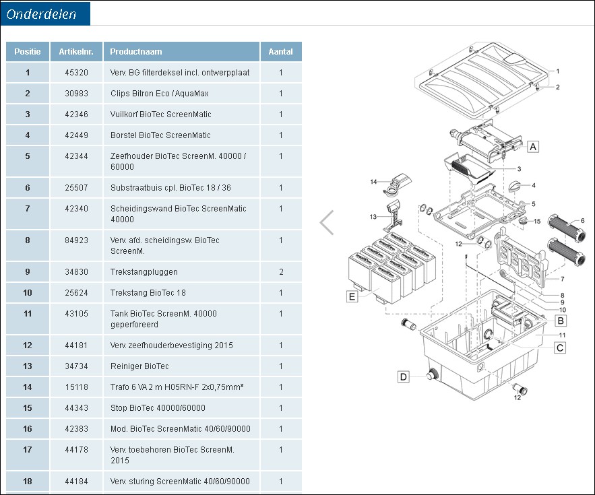Screen dimensions: 595x495
Task: Click the Artikelnr. column header
Action: click(76, 52)
